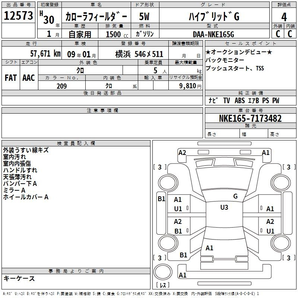Screen dimensions: 298x298
Task: Select the air conditioner value AAC
Action: pos(29,78)
